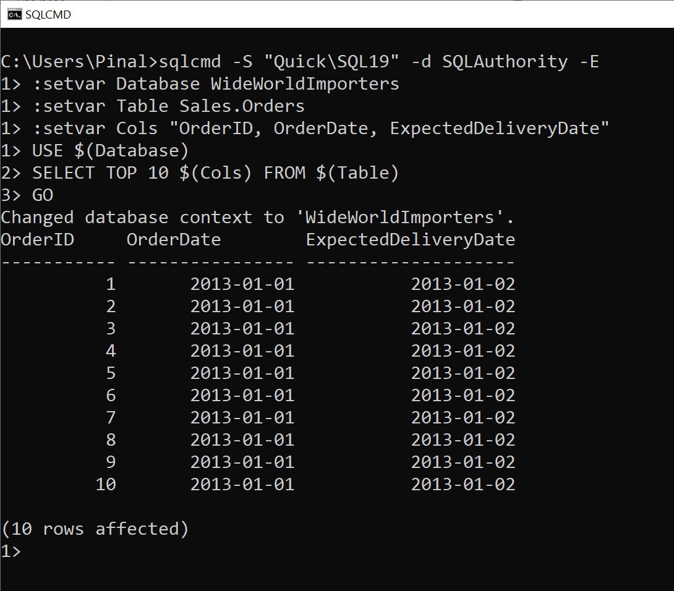Click the empty 1> prompt at bottom
Screen dimensions: 674x591
tap(11, 551)
